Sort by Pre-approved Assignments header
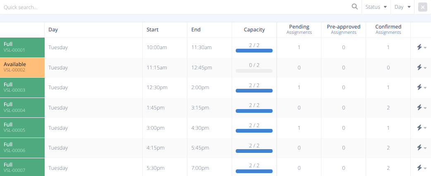This screenshot has width=431, height=176. 344,29
